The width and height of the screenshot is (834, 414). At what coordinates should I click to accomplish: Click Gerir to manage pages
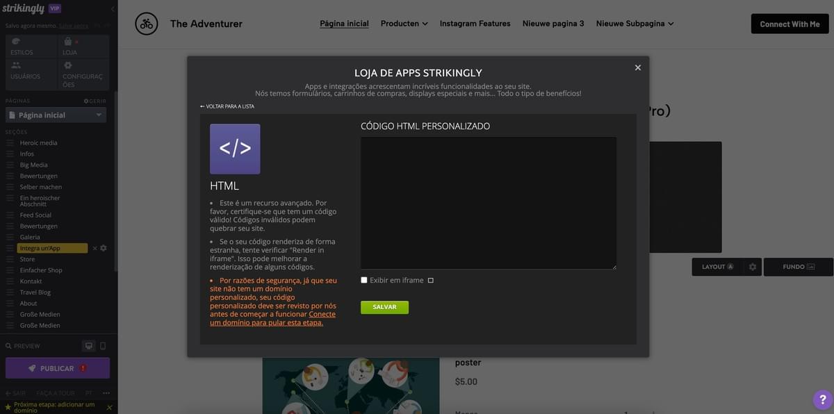pos(95,101)
